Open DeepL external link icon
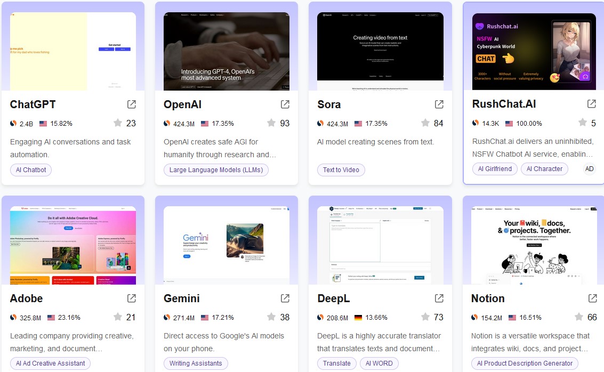Viewport: 604px width, 372px height. click(x=439, y=298)
